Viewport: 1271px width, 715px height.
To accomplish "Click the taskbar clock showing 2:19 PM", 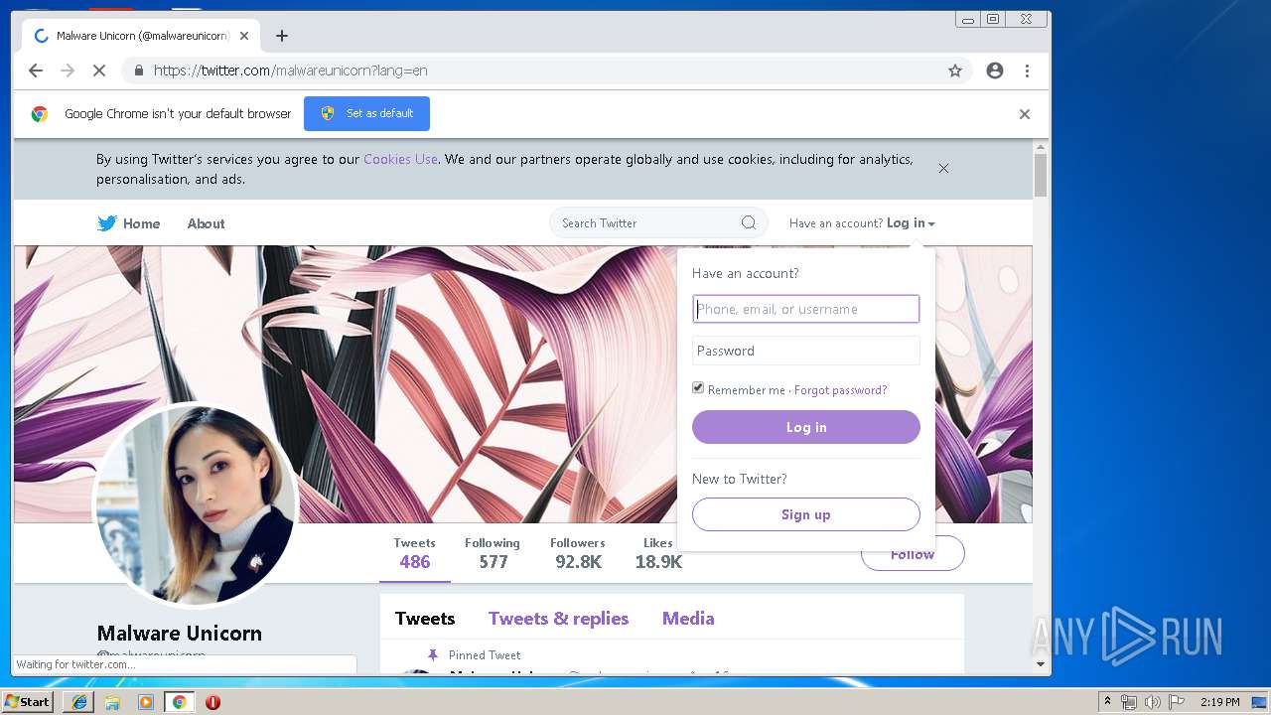I will click(x=1219, y=702).
